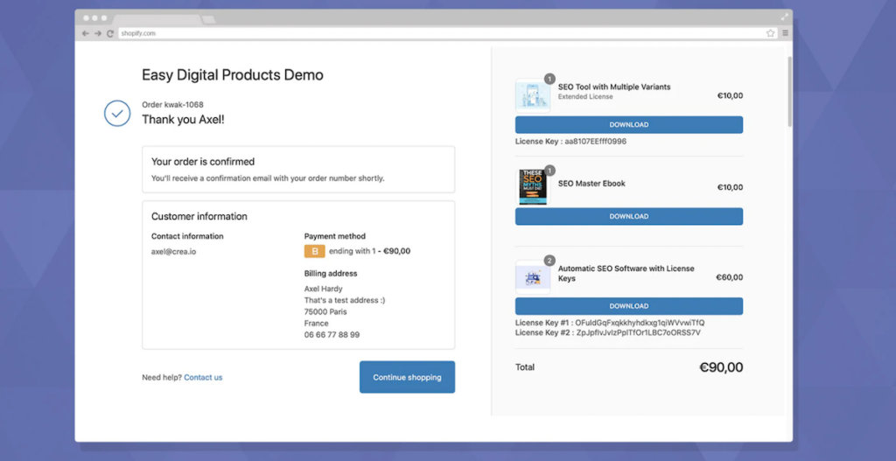This screenshot has width=896, height=461.
Task: Open the Contact us link
Action: [x=203, y=378]
